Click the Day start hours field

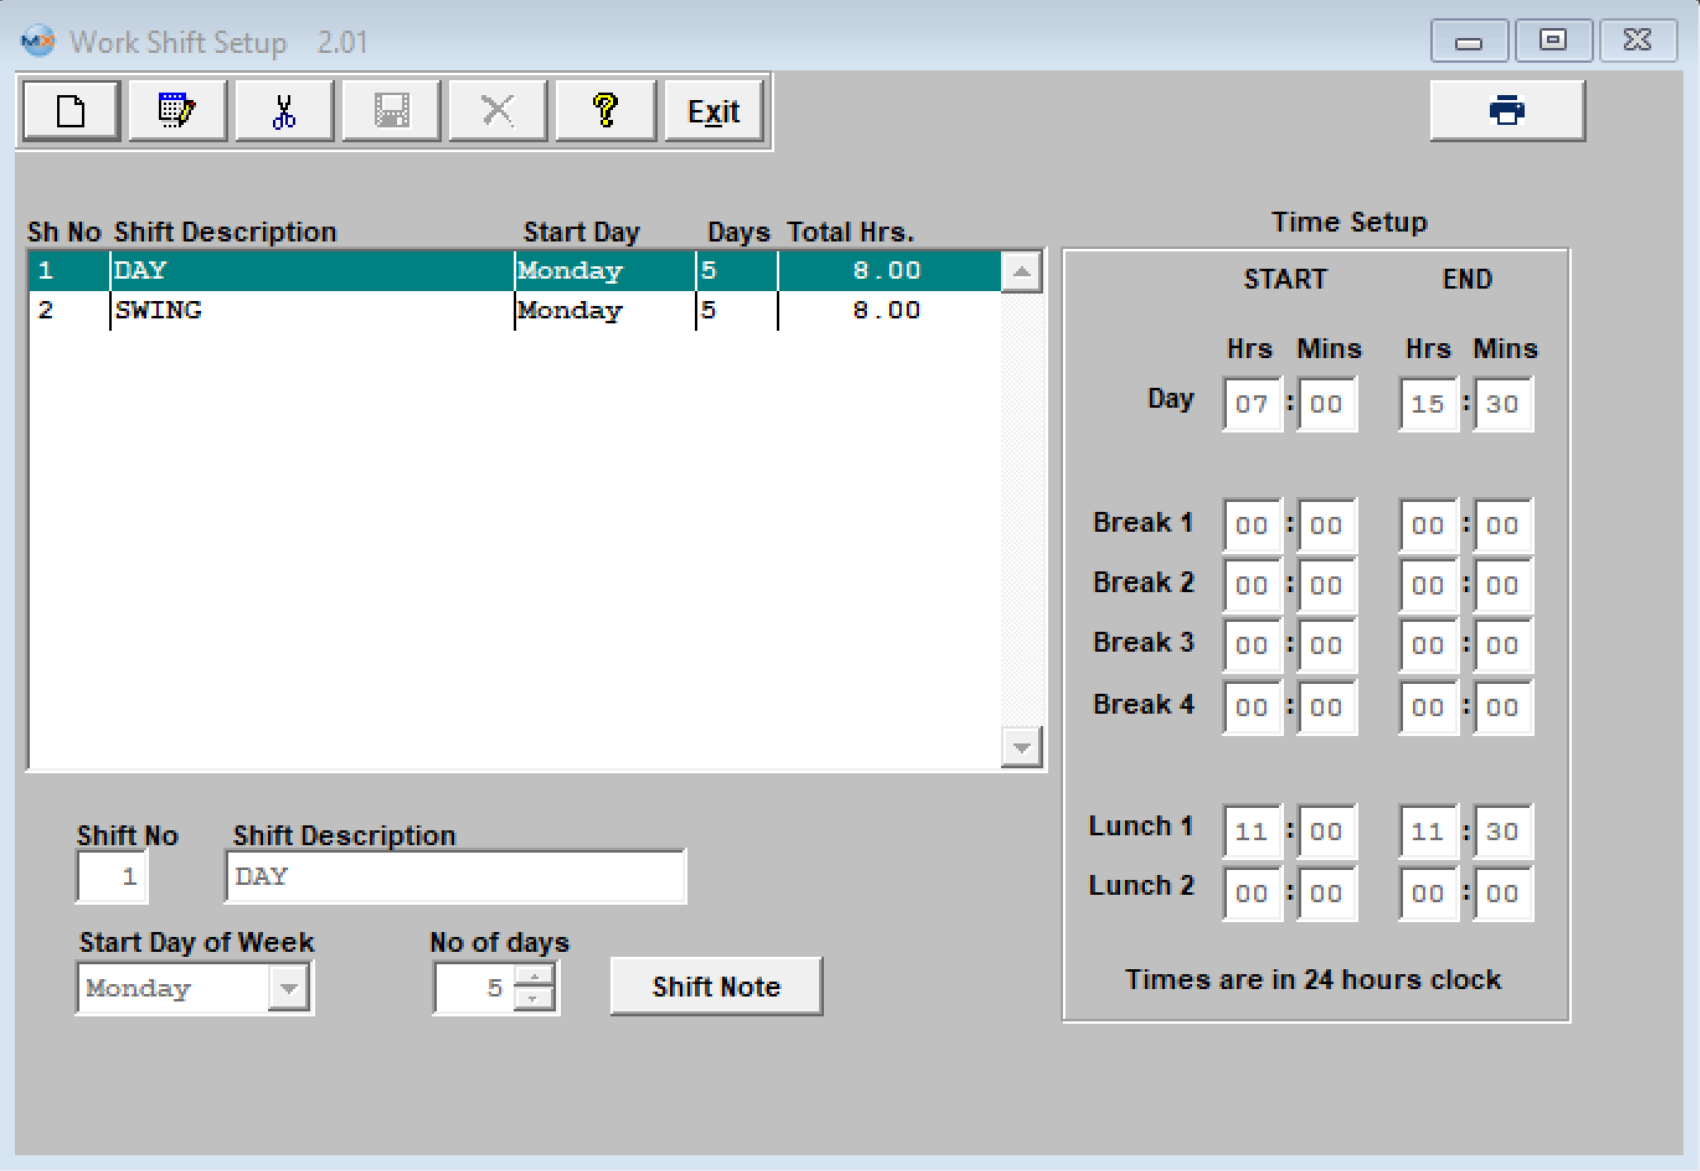pos(1251,404)
